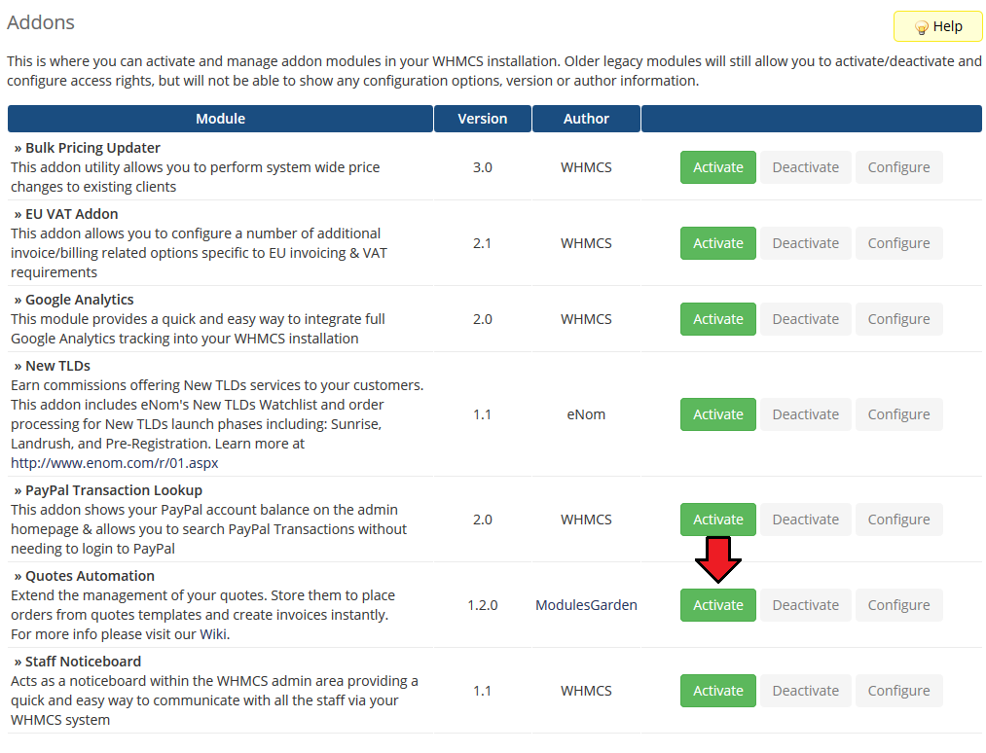Activate the New TLDs addon
The image size is (986, 753).
point(718,414)
